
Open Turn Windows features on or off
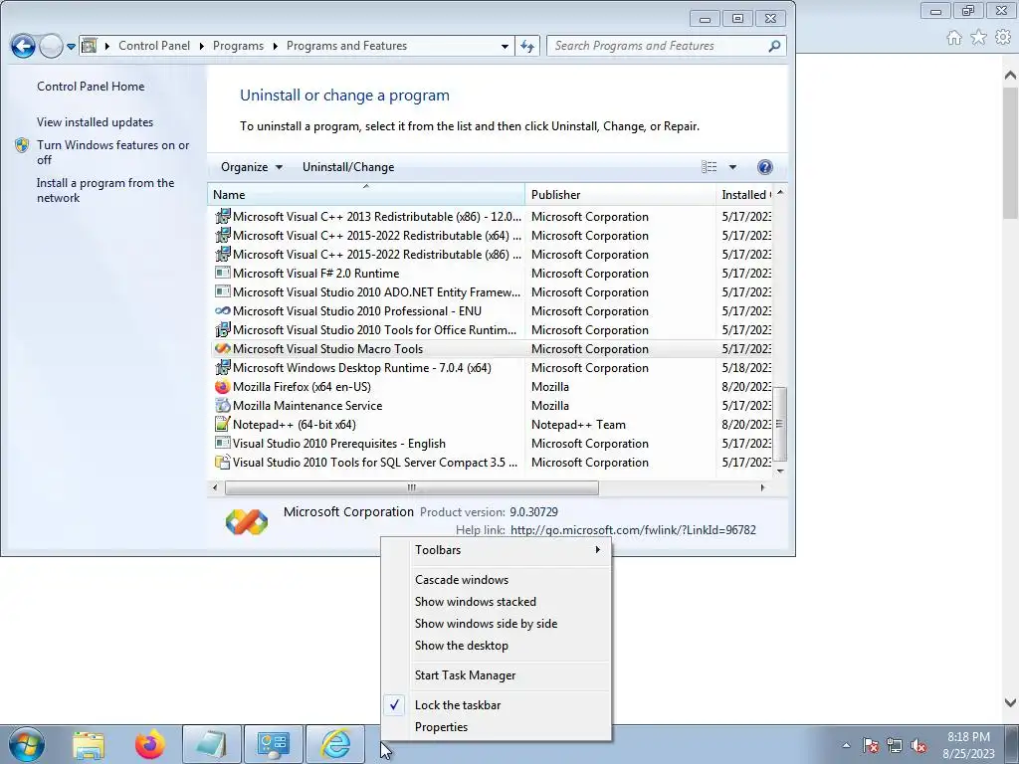[113, 152]
